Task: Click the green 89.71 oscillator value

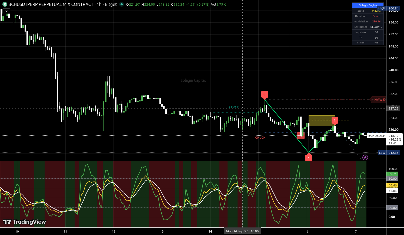Action: [393, 174]
